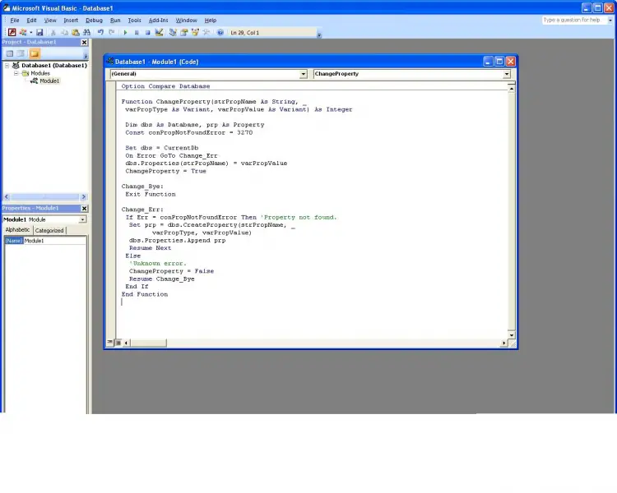
Task: Open the toolbar options arrow after Ln 29
Action: [x=319, y=35]
